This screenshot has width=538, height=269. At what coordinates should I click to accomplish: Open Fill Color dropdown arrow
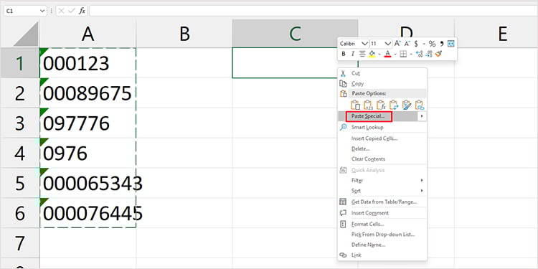tap(379, 55)
